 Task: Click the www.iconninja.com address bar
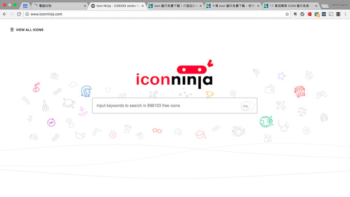(x=156, y=14)
